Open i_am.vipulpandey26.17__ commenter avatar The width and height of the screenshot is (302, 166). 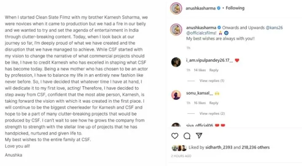176,62
